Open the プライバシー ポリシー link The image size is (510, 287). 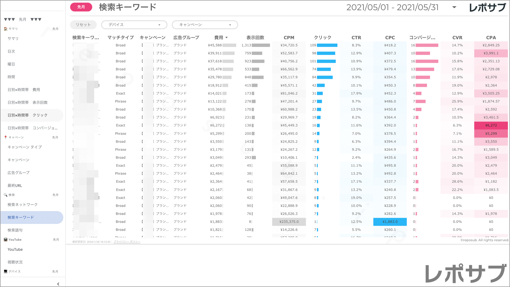click(x=127, y=242)
